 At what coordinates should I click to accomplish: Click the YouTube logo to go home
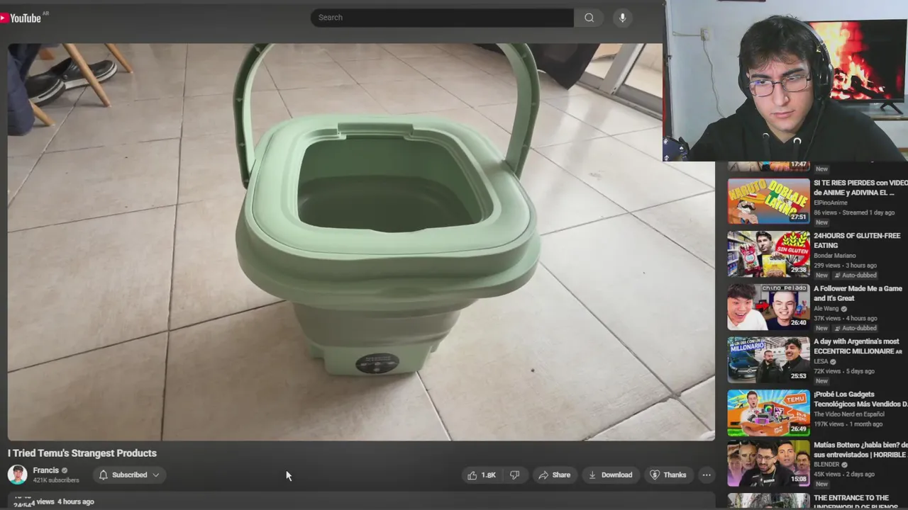pos(21,18)
